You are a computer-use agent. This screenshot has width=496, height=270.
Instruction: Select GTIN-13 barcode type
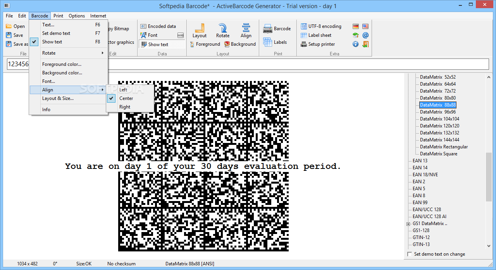421,244
